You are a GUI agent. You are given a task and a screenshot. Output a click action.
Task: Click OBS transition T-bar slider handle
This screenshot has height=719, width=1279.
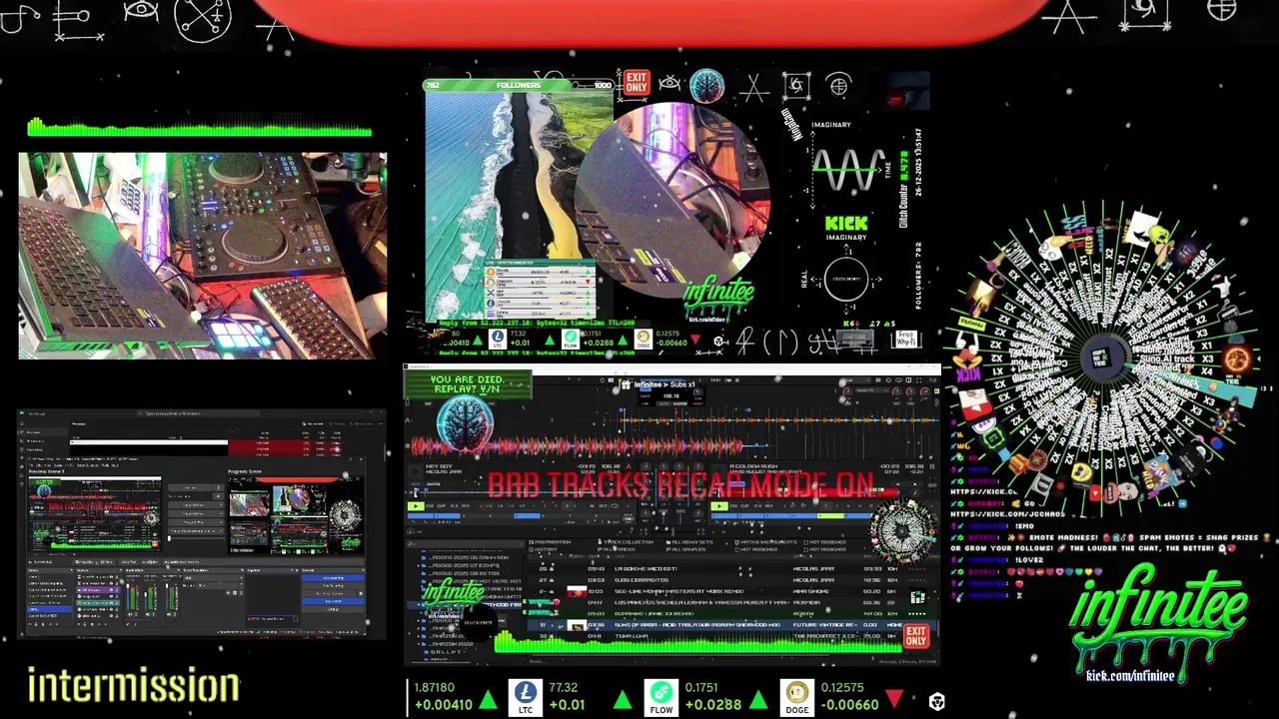(x=169, y=538)
